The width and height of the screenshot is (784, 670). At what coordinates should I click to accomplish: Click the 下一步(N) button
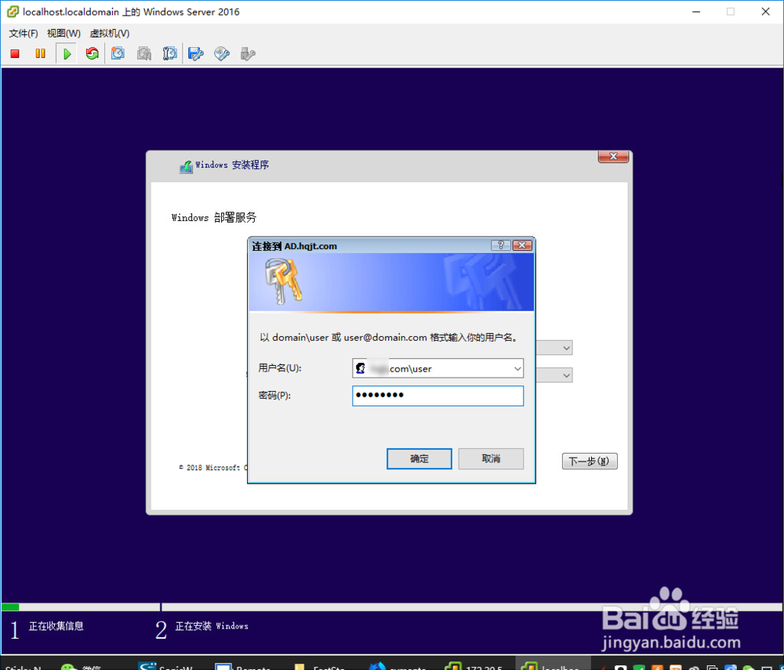pos(589,461)
